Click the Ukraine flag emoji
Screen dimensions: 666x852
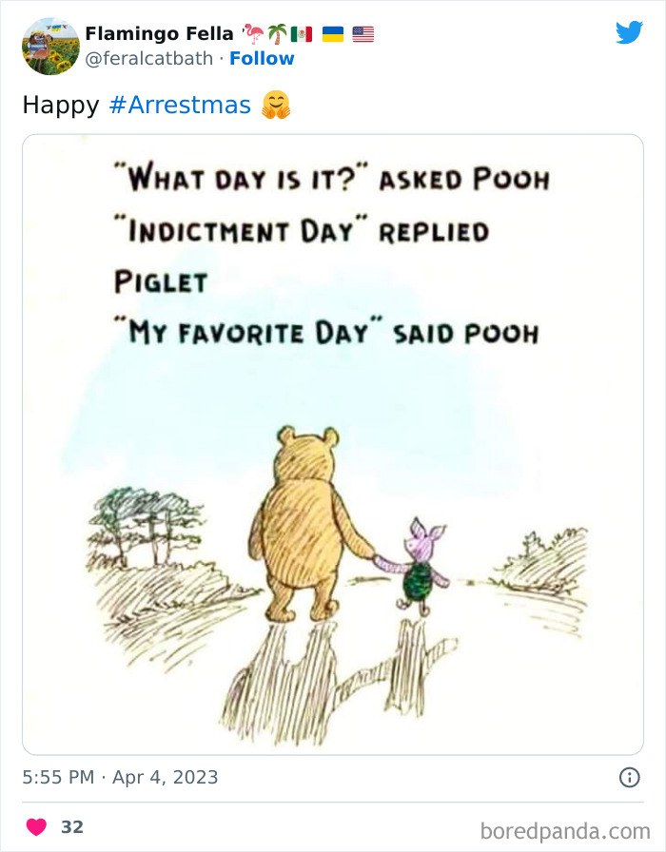point(332,34)
